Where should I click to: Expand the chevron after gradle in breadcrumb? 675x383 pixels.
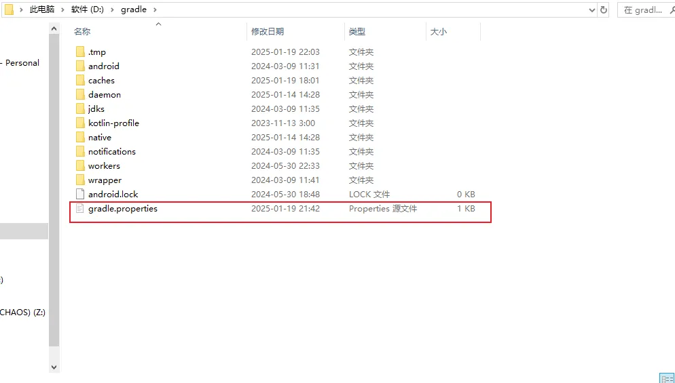(154, 10)
